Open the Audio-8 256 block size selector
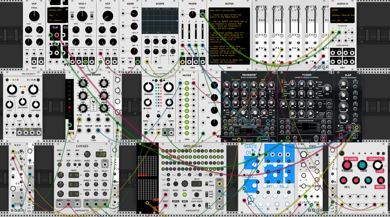Viewport: 390px width, 217px height. point(349,20)
